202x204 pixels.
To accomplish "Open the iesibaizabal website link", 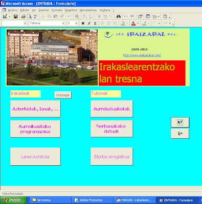I will [x=142, y=55].
